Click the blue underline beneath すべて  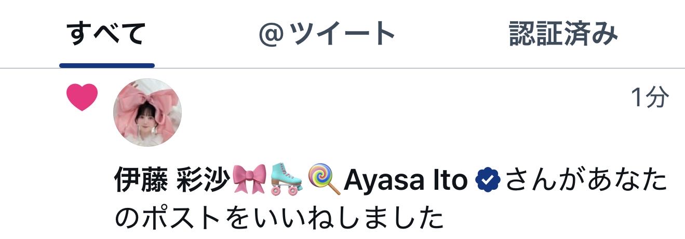coord(107,66)
